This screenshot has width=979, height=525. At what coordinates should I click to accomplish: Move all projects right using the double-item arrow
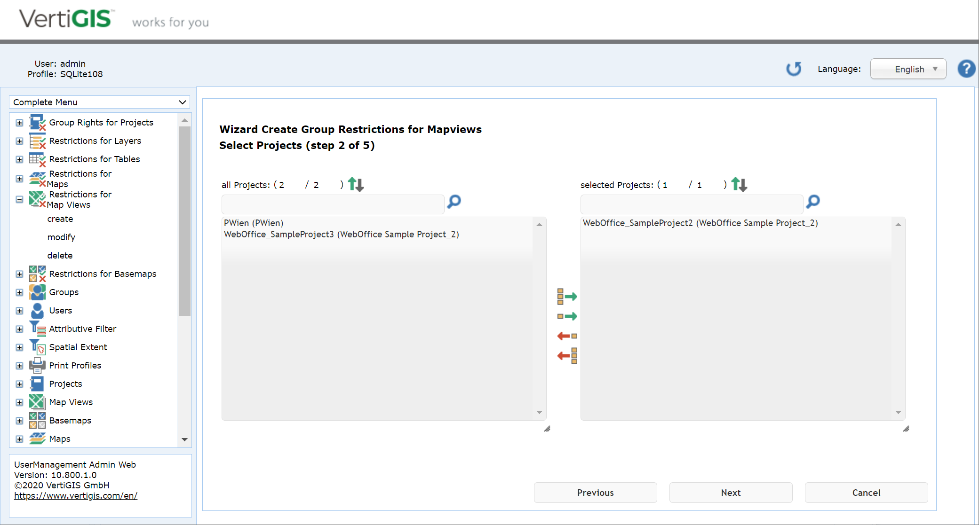[567, 296]
